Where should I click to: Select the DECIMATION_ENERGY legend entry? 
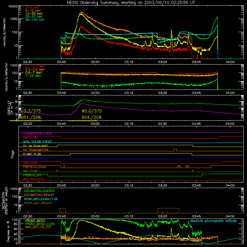click(x=40, y=191)
